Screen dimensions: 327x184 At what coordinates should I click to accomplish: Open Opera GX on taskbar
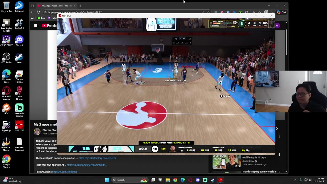click(x=190, y=180)
